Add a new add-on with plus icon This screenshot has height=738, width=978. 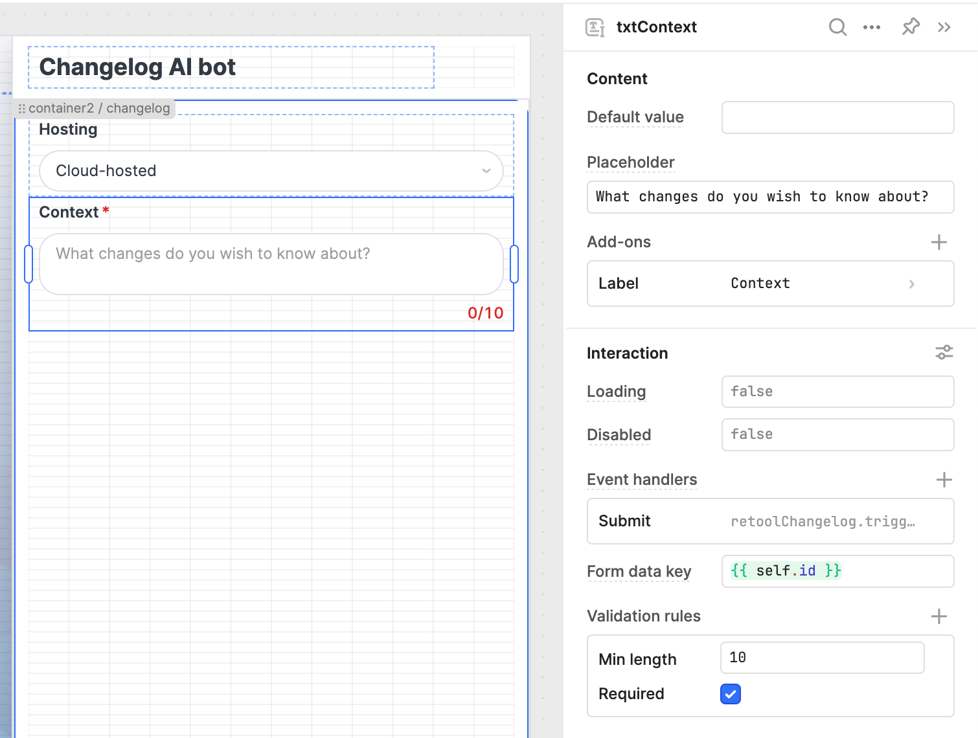click(938, 242)
